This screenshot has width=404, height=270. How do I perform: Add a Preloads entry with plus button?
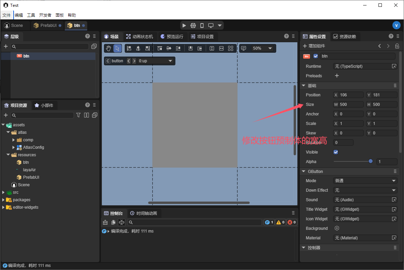pos(337,76)
